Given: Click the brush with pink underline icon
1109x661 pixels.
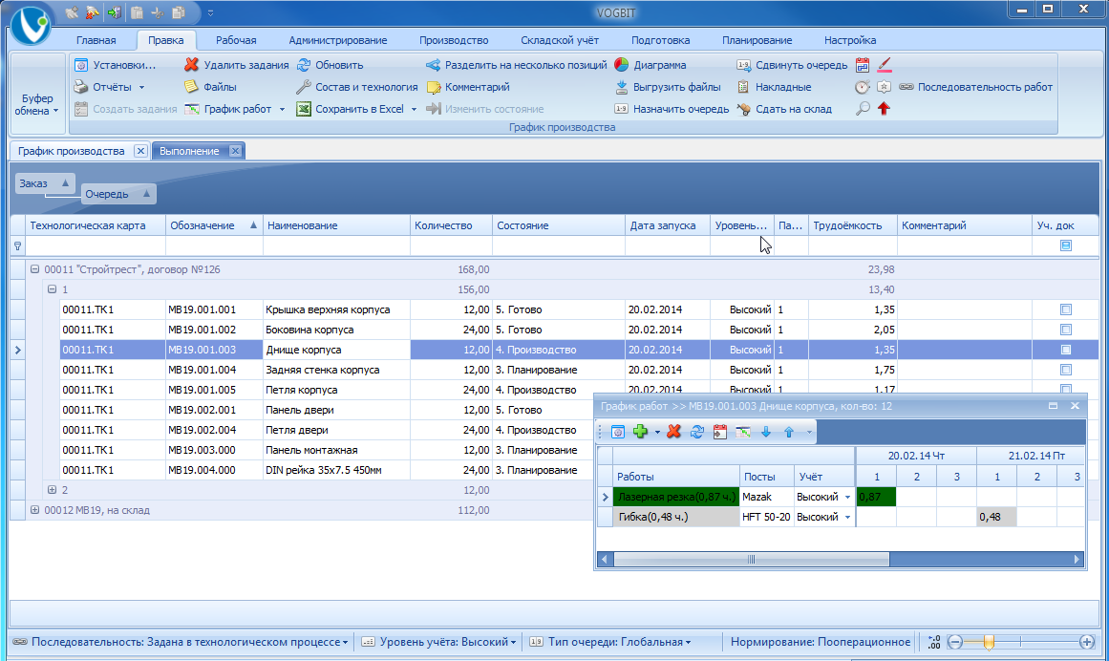Looking at the screenshot, I should [x=885, y=65].
